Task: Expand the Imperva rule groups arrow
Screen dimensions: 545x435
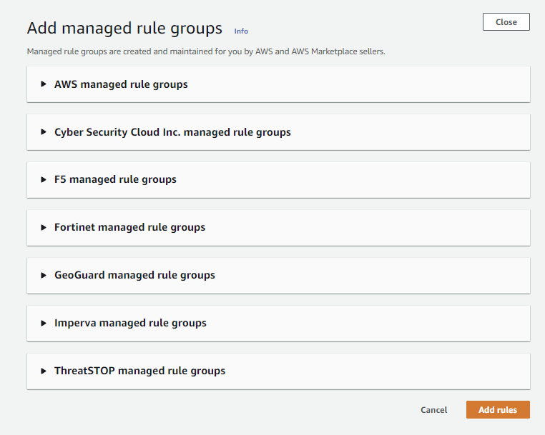Action: (44, 323)
